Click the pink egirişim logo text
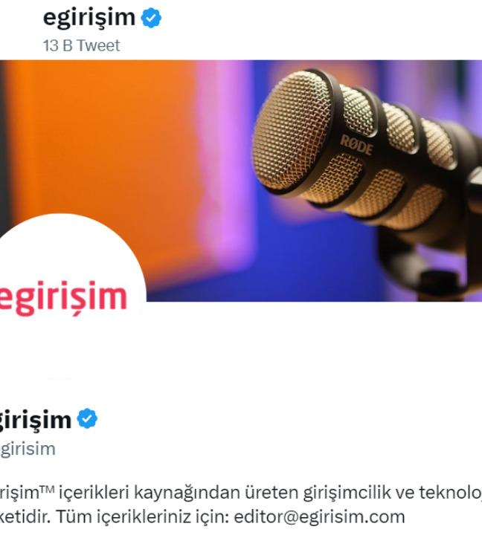The width and height of the screenshot is (482, 535). click(x=63, y=297)
